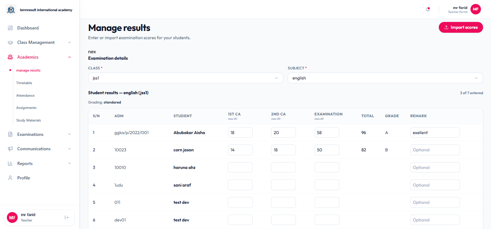Click the 3 of 7 entered counter

[472, 93]
